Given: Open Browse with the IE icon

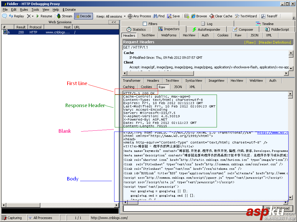Looking at the screenshot, I should 194,16.
